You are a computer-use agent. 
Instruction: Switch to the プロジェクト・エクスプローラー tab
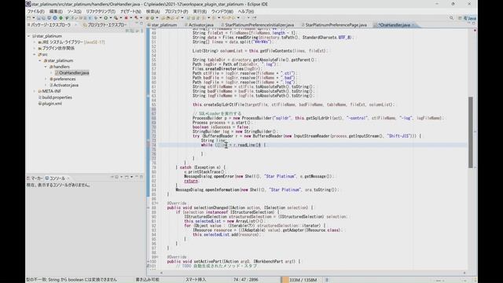click(x=105, y=25)
